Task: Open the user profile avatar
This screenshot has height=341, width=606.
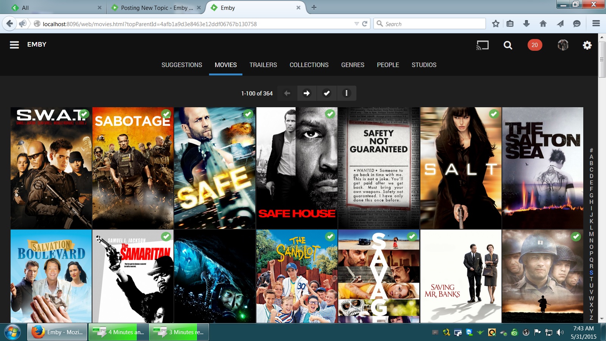Action: [x=563, y=45]
